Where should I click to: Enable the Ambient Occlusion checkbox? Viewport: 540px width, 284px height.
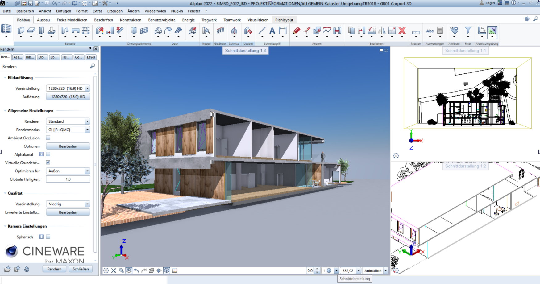48,138
